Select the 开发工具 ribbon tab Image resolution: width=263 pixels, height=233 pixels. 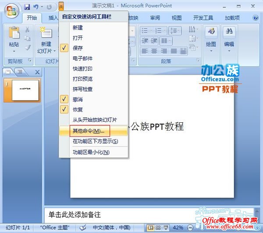point(203,18)
